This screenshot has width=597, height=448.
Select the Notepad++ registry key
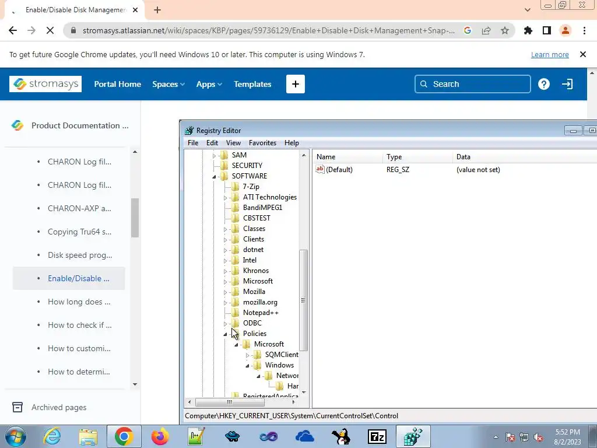pyautogui.click(x=261, y=313)
